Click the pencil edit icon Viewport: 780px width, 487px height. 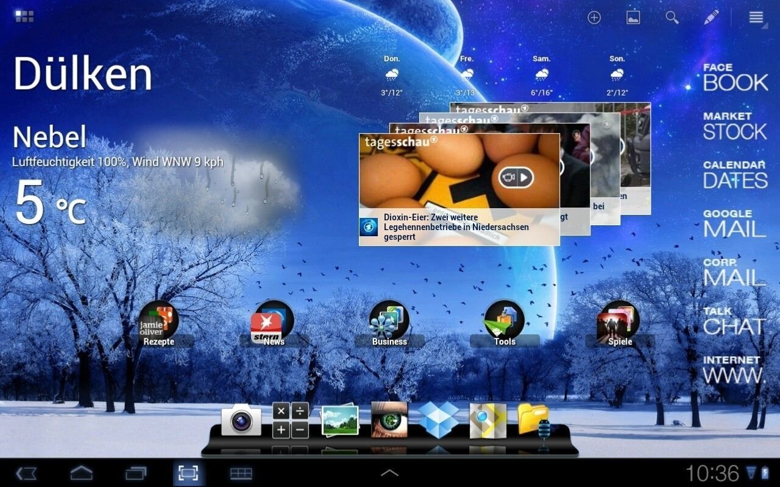(x=711, y=18)
